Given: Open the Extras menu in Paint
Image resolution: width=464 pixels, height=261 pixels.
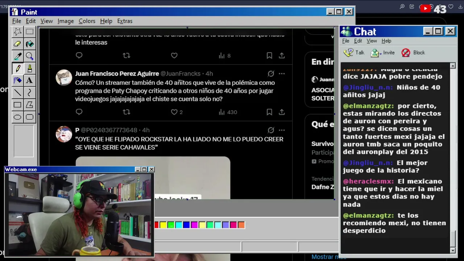Looking at the screenshot, I should (x=125, y=21).
